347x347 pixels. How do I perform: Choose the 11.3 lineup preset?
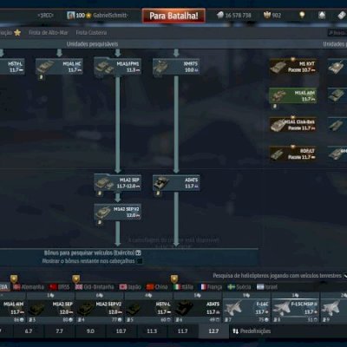tap(152, 331)
